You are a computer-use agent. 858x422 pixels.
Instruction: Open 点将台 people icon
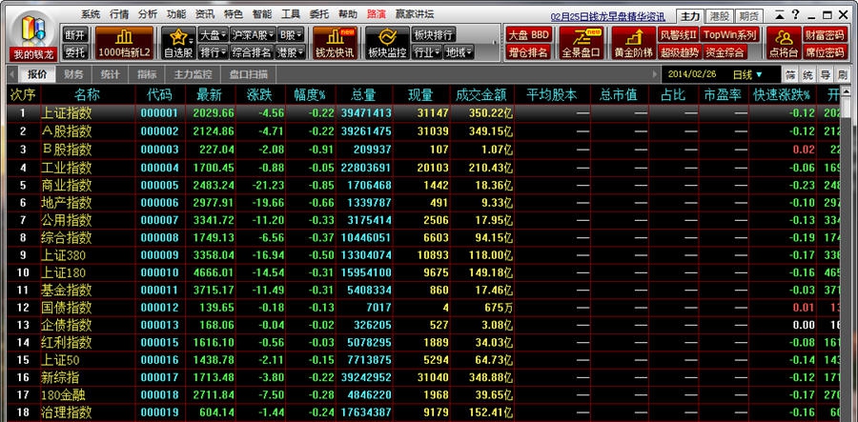[784, 43]
